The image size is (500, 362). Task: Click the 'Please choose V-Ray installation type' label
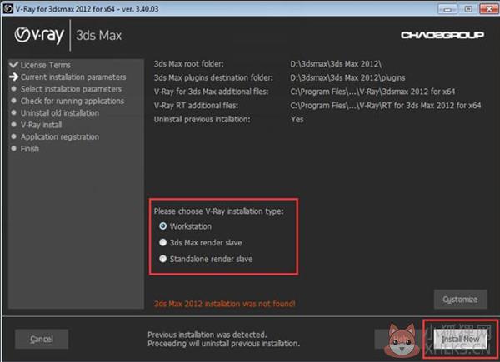point(218,211)
